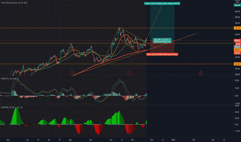Click the -10.00 value on MACD axis

point(237,104)
